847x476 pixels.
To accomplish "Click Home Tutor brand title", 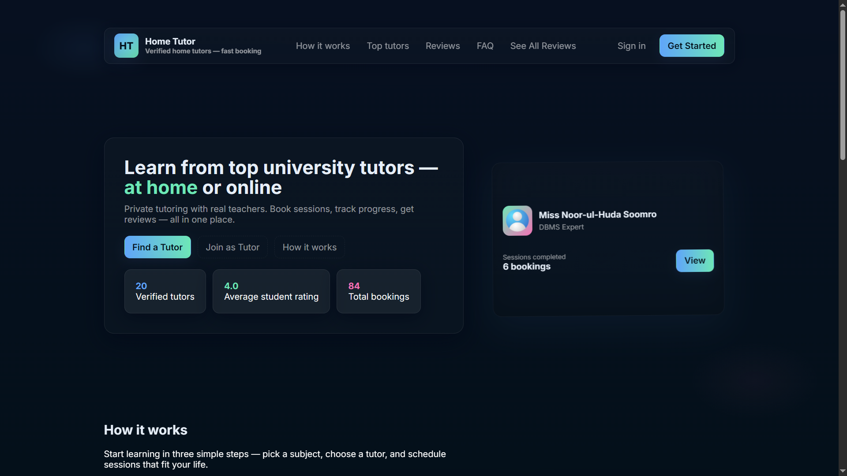I will pyautogui.click(x=170, y=41).
